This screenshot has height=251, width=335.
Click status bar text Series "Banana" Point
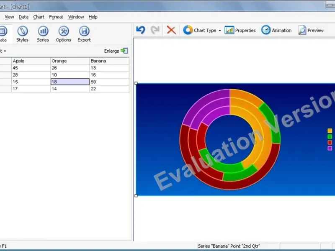(x=229, y=246)
